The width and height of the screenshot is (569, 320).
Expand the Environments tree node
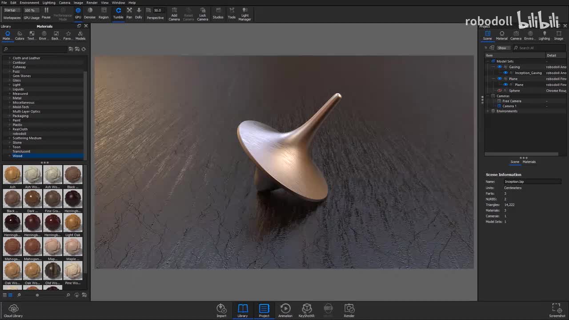tap(488, 111)
